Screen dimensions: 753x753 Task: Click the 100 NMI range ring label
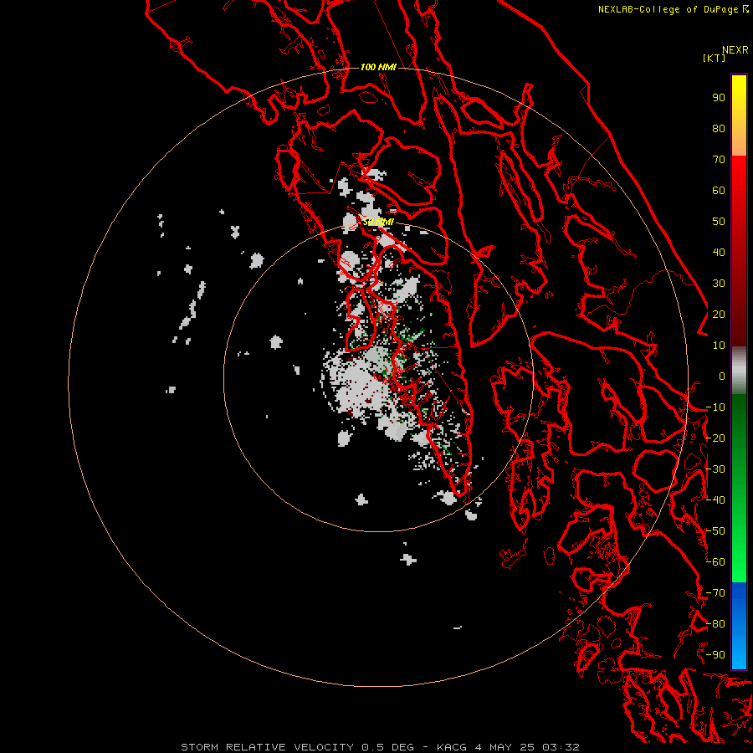(x=378, y=67)
